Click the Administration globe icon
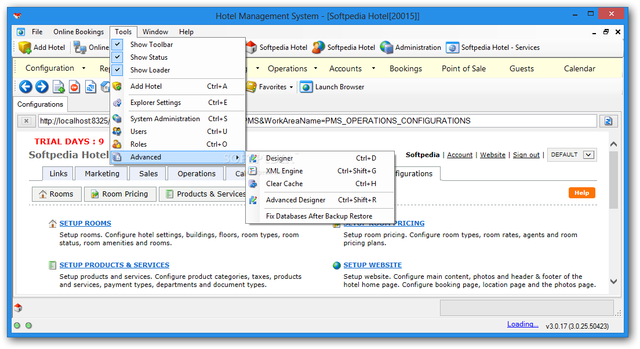 386,48
